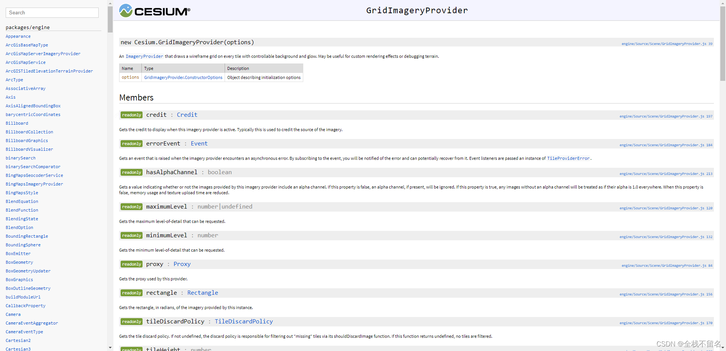Viewport: 726px width, 351px height.
Task: Open source link GridImageryProvider.js 170
Action: (x=666, y=323)
